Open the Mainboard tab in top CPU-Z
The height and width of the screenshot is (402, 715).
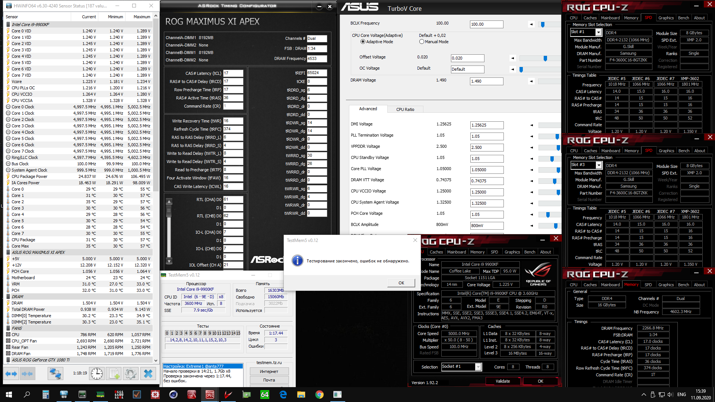click(610, 18)
